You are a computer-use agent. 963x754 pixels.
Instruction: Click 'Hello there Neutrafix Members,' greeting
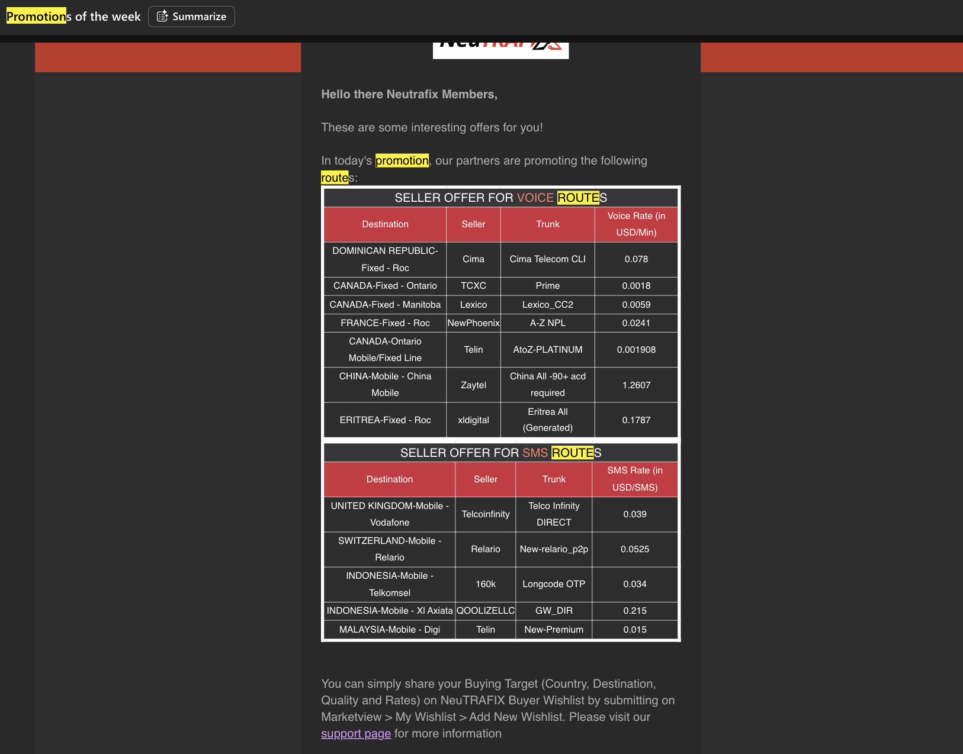click(409, 94)
